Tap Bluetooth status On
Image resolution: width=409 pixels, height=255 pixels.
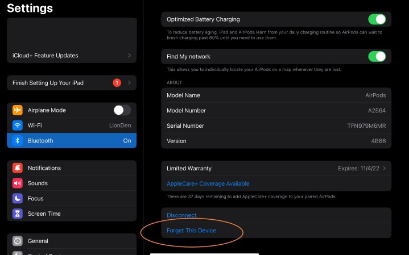(x=127, y=141)
